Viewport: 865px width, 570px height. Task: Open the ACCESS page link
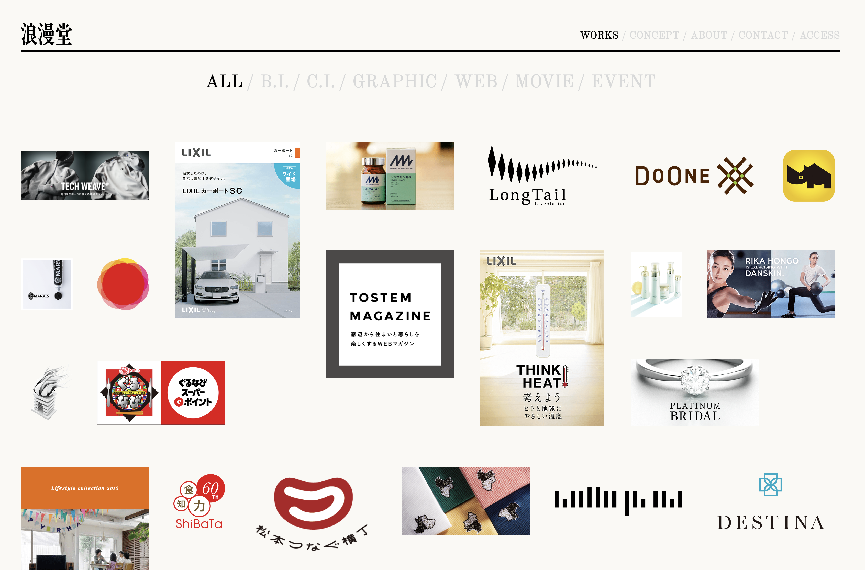(823, 35)
